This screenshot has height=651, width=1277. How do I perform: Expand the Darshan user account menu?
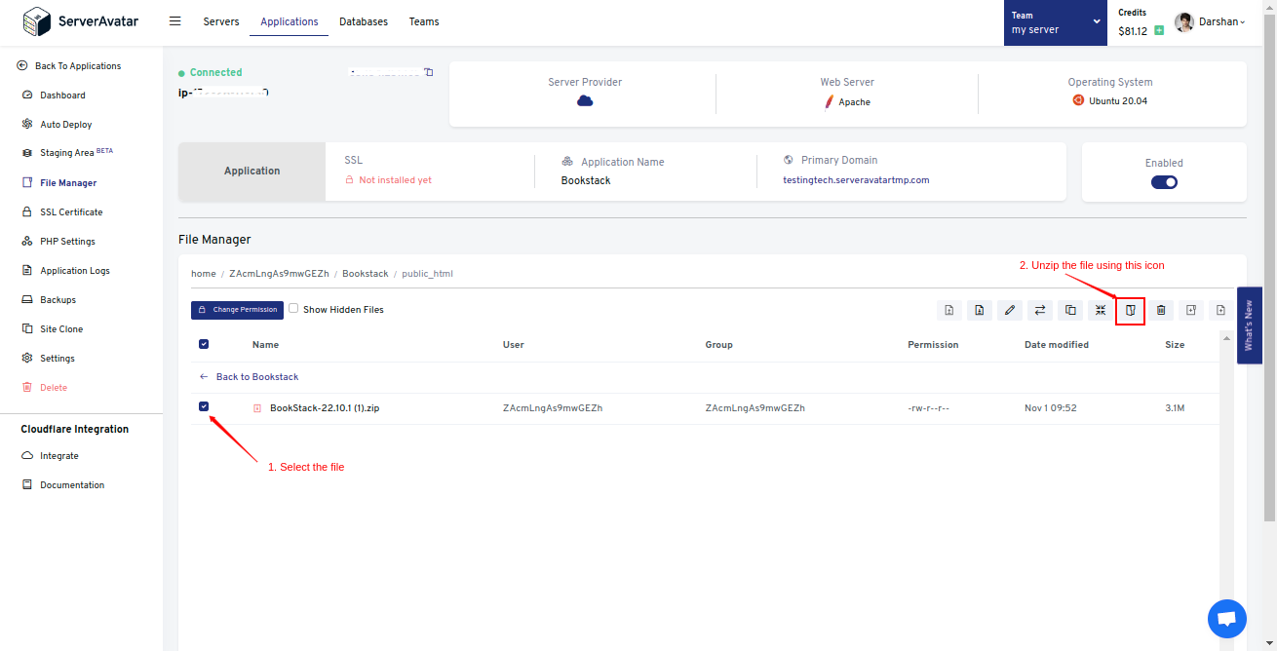pos(1210,22)
